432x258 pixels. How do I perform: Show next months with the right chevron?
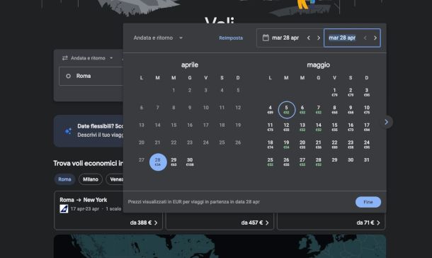click(x=386, y=122)
